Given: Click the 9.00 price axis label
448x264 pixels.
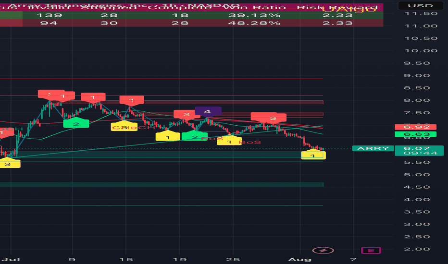Looking at the screenshot, I should pyautogui.click(x=417, y=76).
